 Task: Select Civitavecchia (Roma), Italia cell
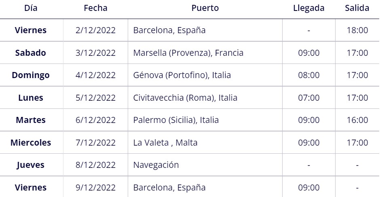[x=185, y=98]
